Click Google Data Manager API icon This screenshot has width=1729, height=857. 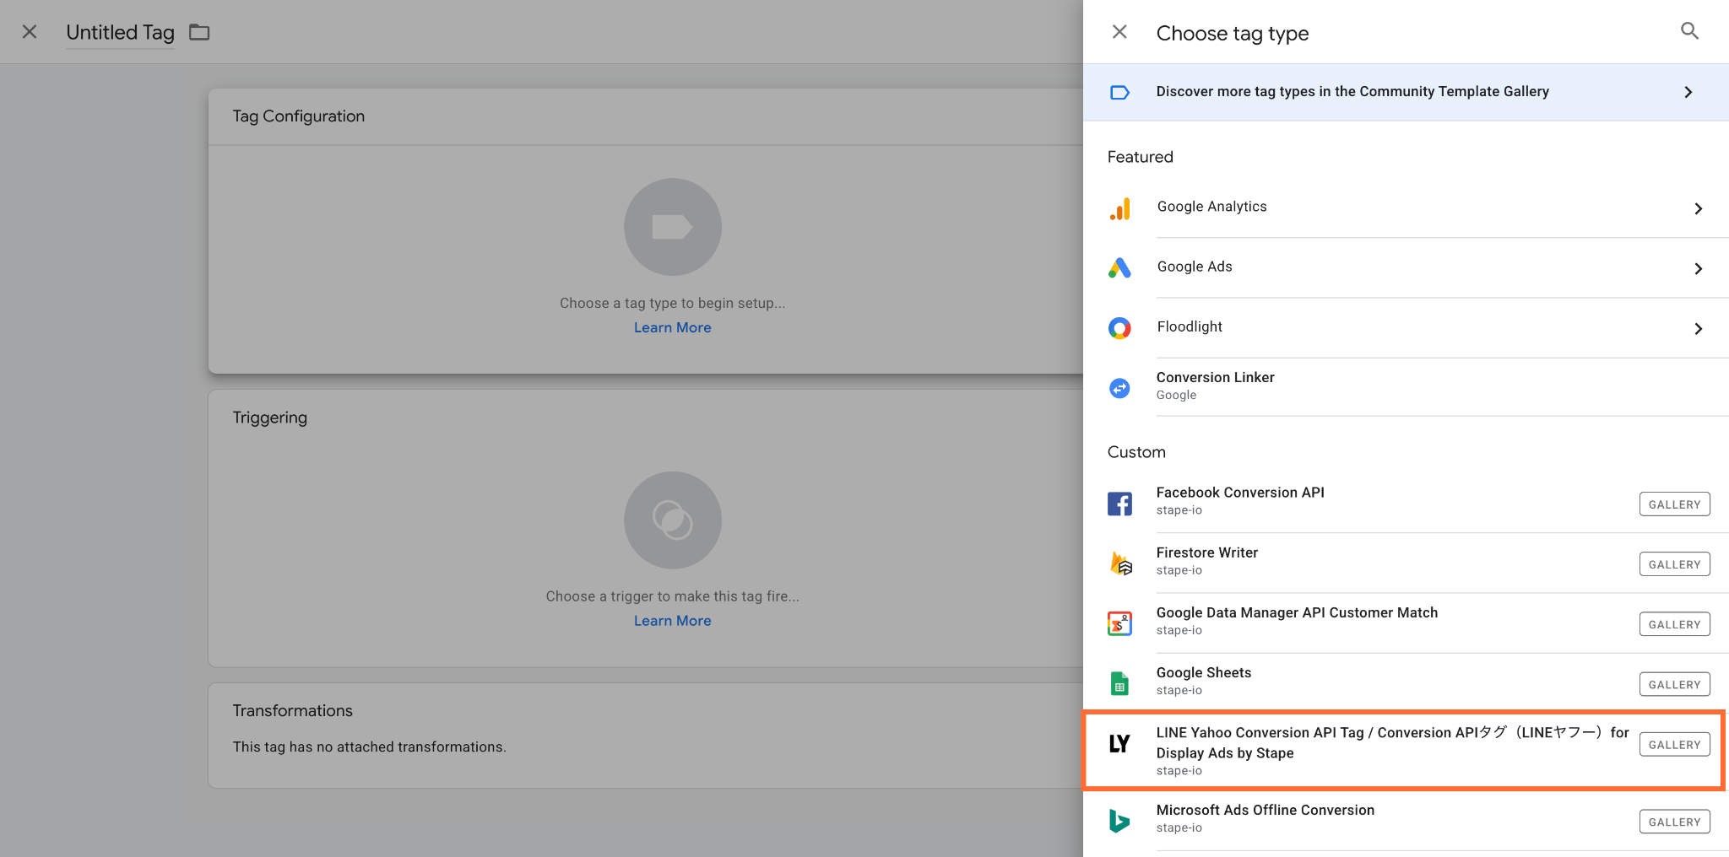click(1119, 623)
